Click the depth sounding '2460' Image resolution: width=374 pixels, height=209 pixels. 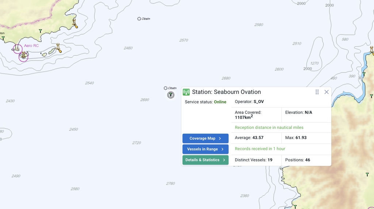click(x=128, y=48)
